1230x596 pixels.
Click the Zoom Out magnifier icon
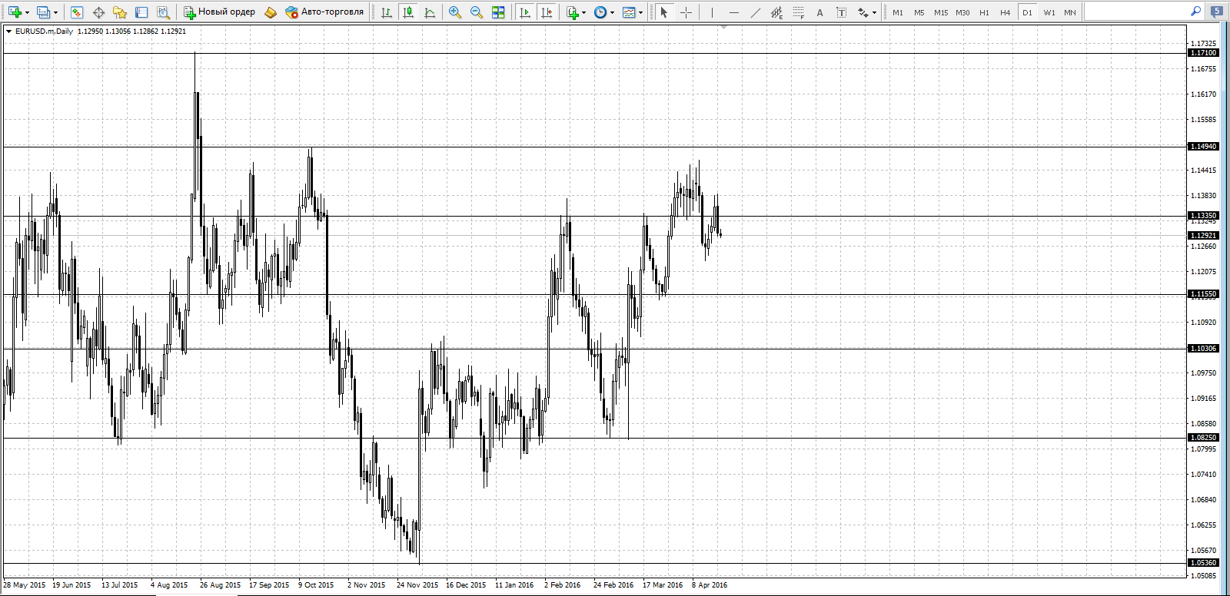point(477,12)
